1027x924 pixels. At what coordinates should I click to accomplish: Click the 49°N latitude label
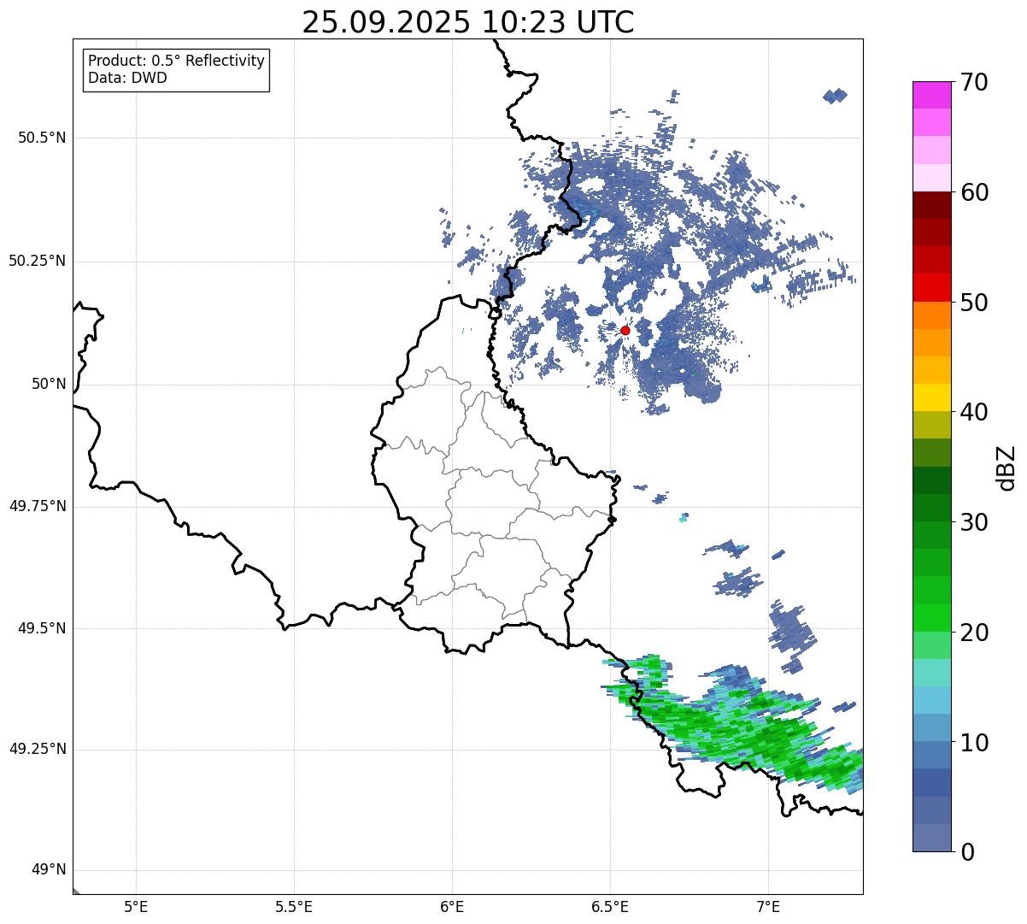(x=48, y=870)
